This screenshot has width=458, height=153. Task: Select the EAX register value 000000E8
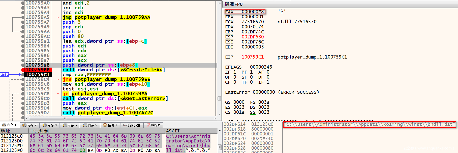(253, 12)
